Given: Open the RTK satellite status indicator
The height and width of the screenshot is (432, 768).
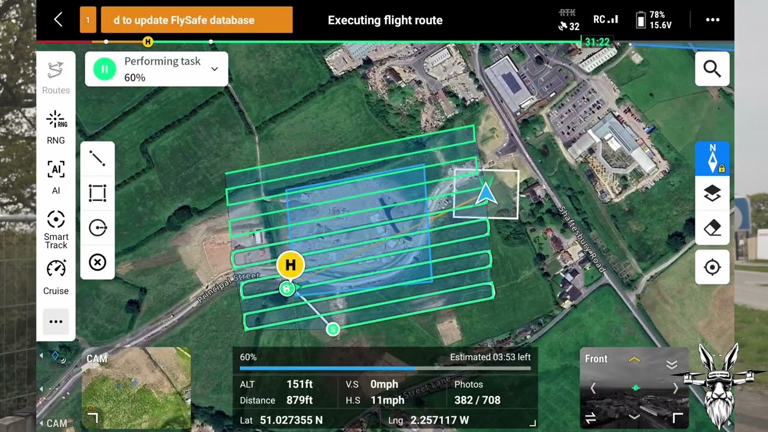Looking at the screenshot, I should (569, 20).
